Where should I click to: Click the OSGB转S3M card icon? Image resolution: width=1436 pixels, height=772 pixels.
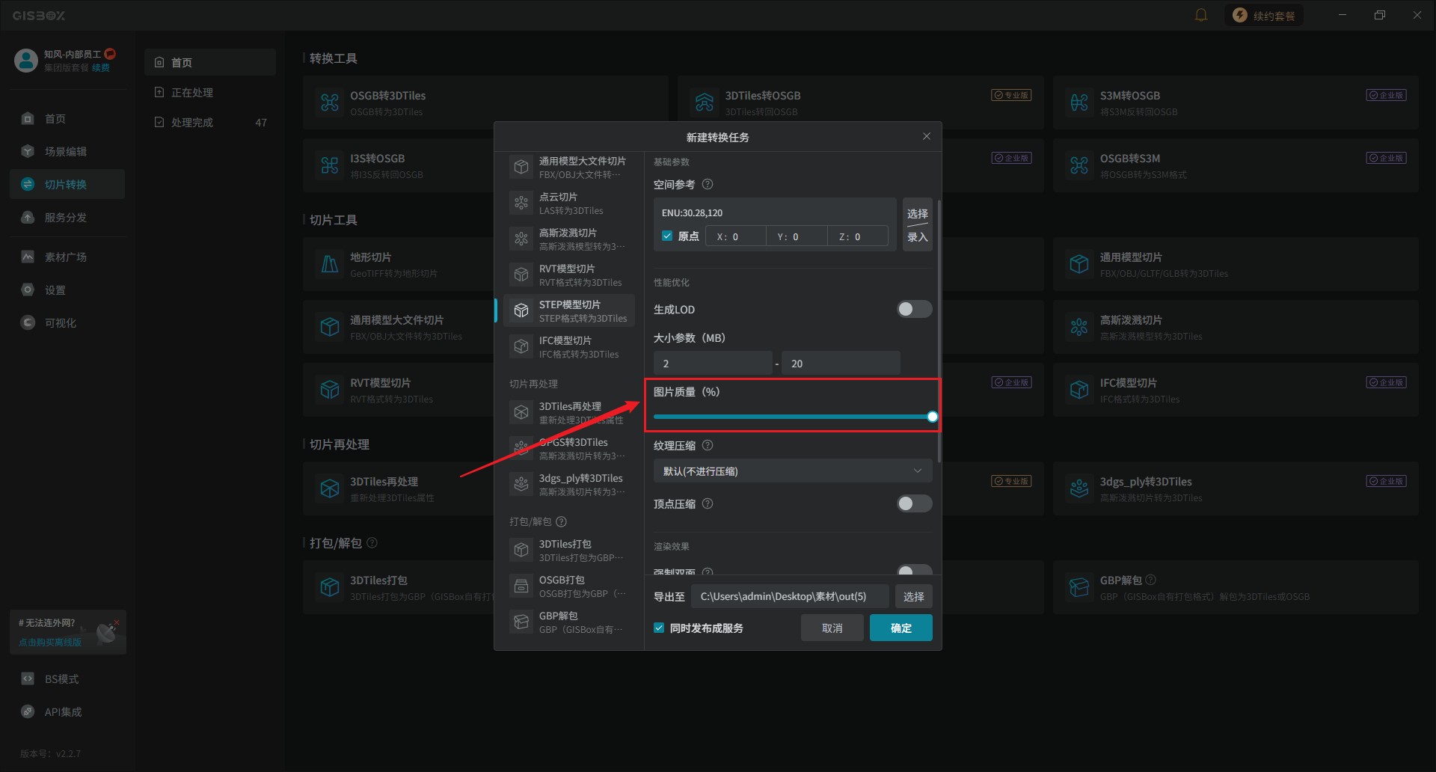coord(1079,165)
